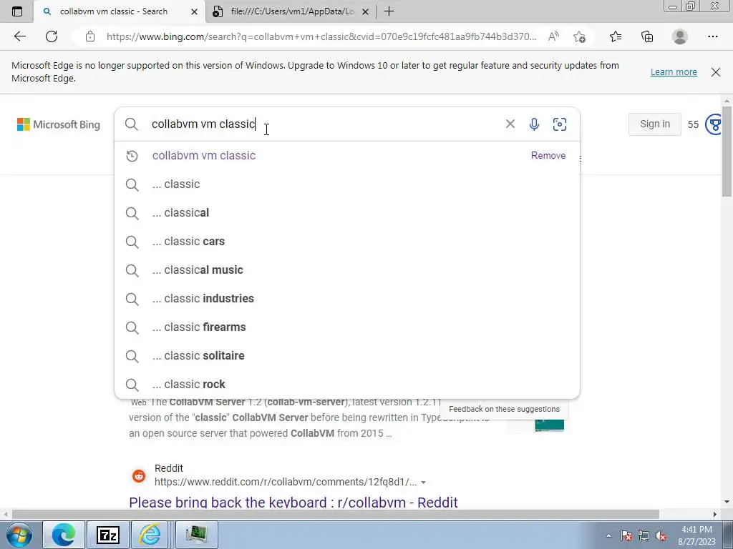The height and width of the screenshot is (549, 733).
Task: Select the '... classic' suggestion
Action: (347, 184)
